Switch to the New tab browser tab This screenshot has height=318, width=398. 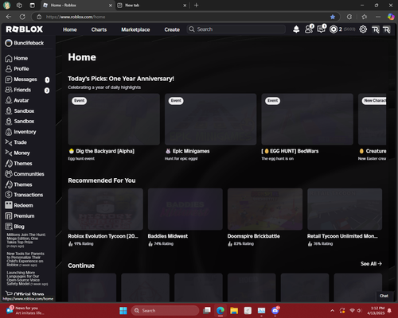click(152, 6)
